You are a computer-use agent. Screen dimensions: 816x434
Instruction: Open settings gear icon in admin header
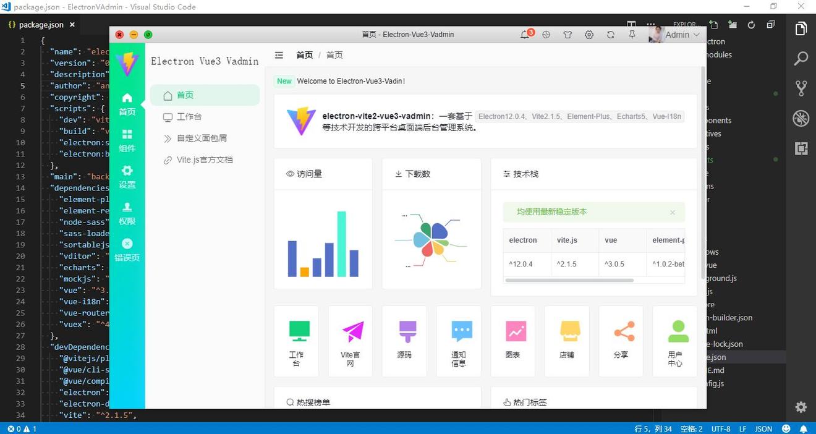point(589,35)
